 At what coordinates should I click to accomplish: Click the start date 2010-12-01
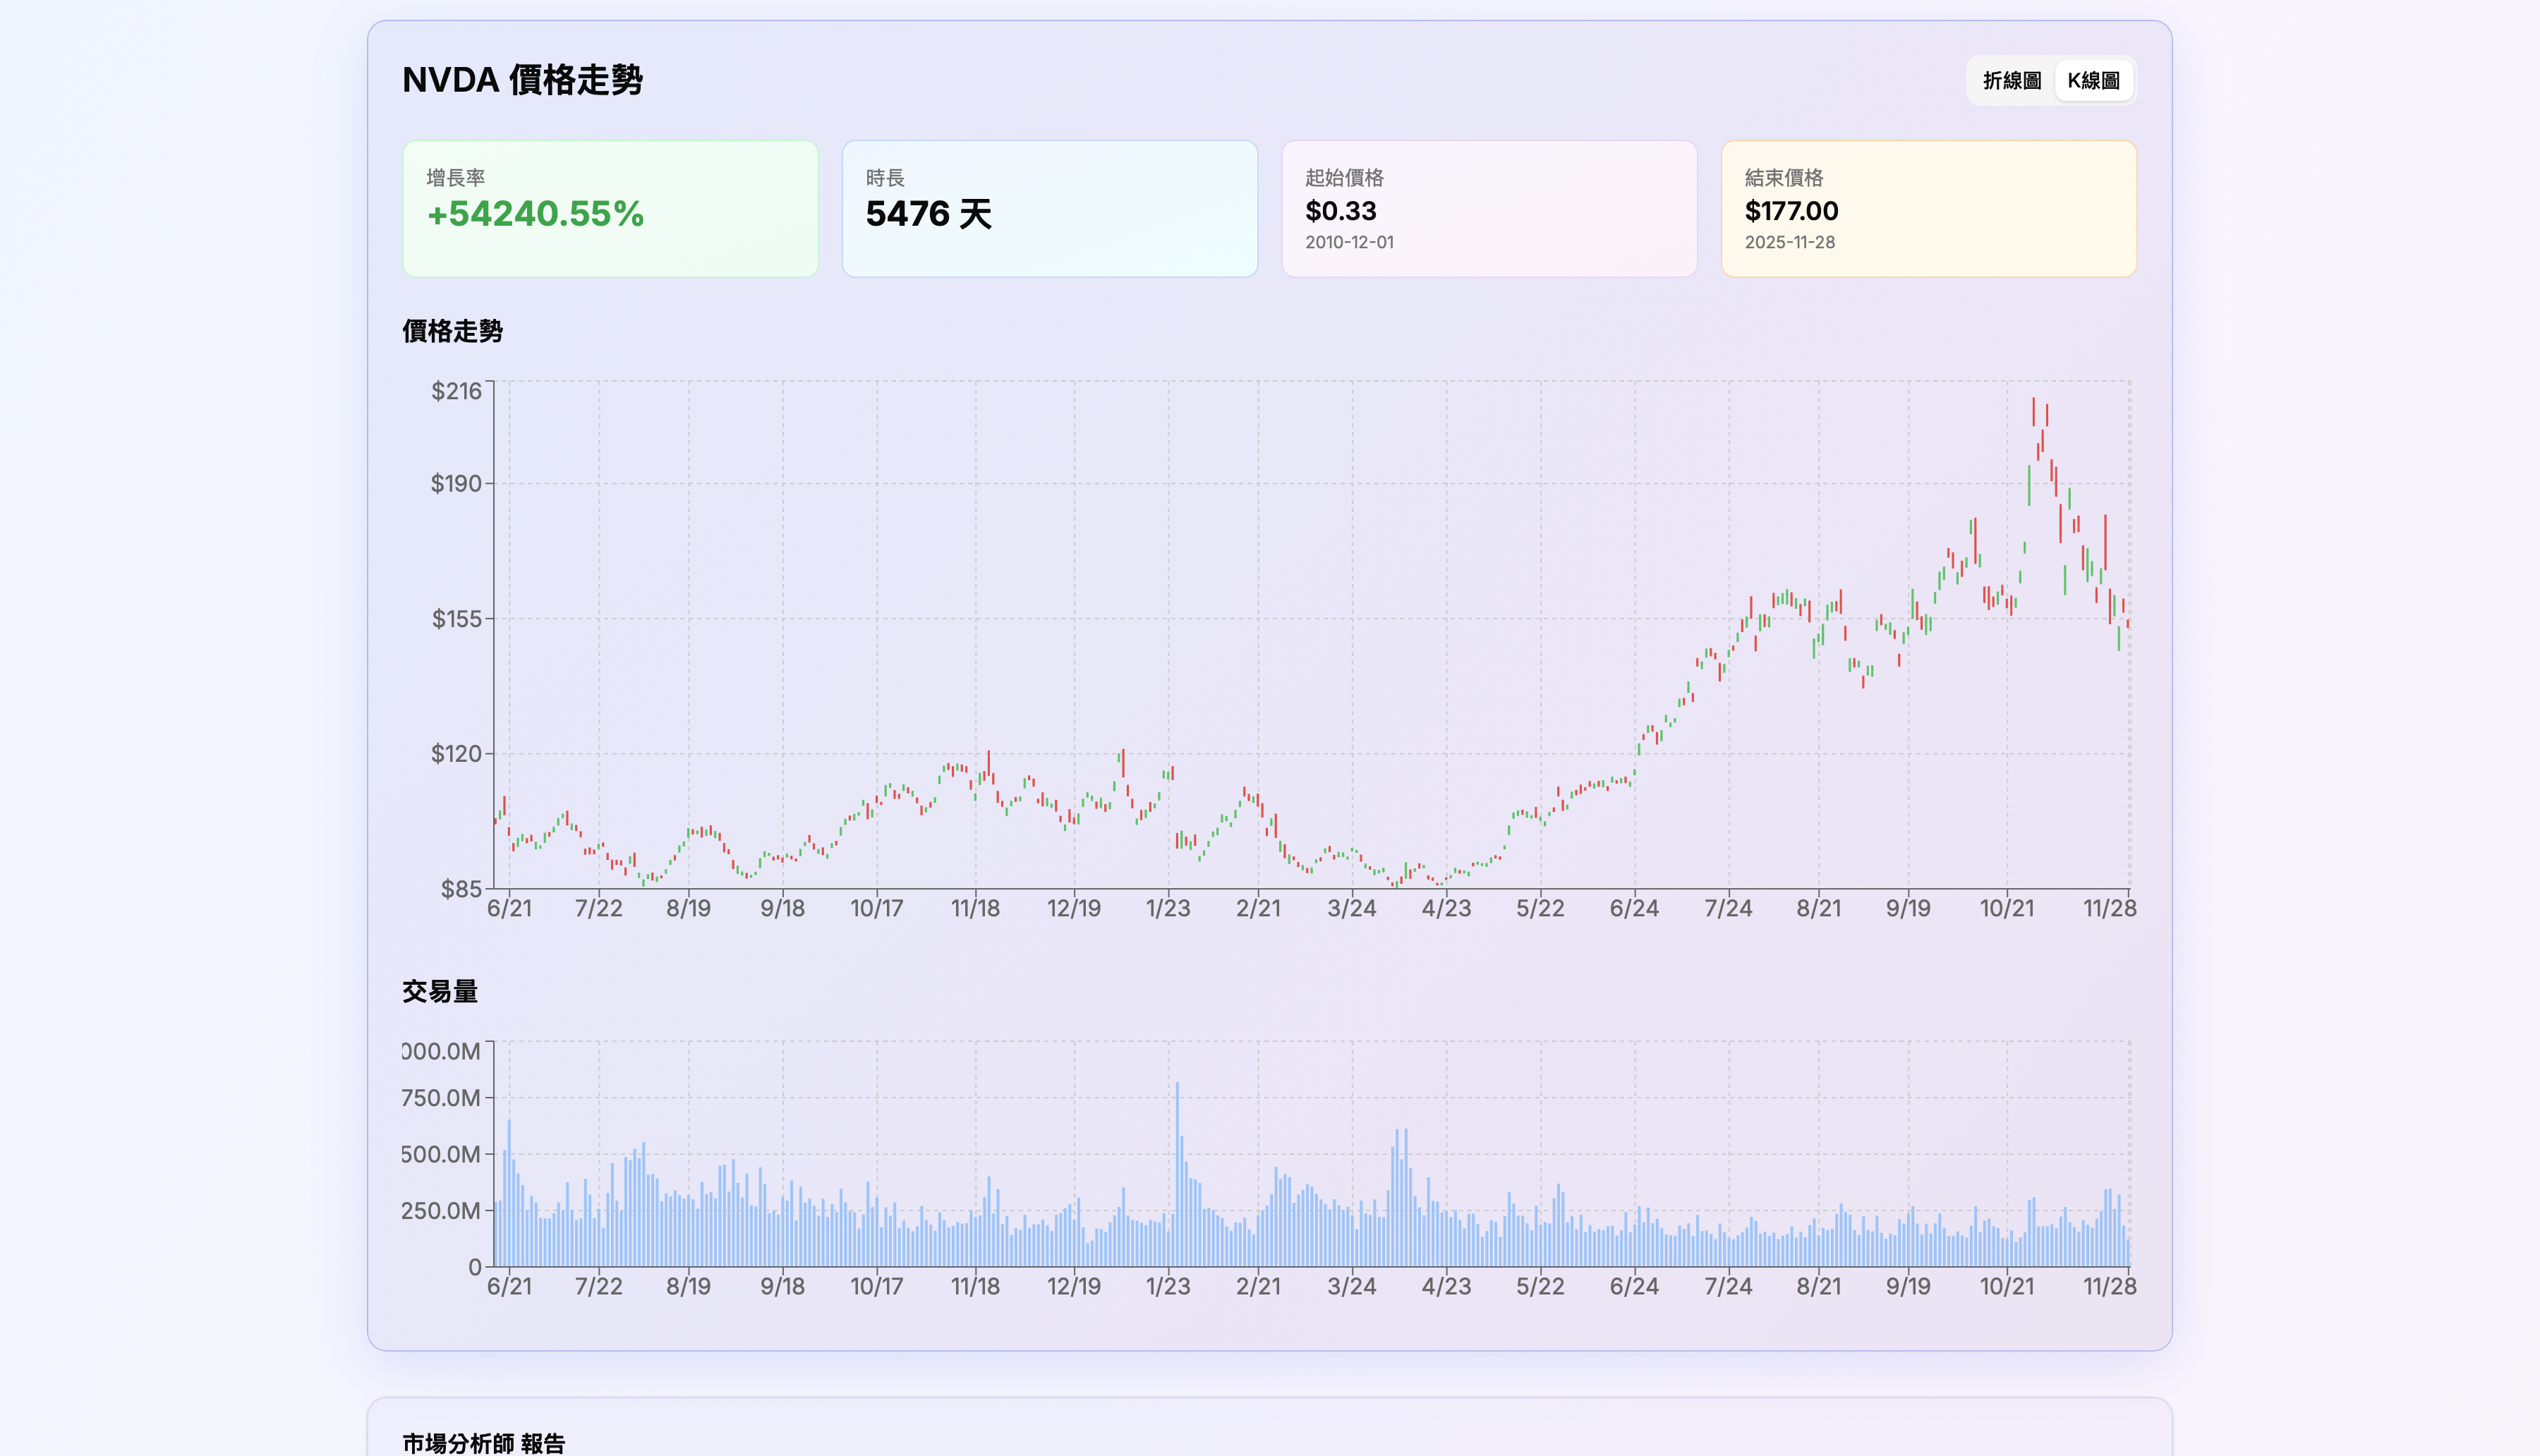coord(1349,242)
